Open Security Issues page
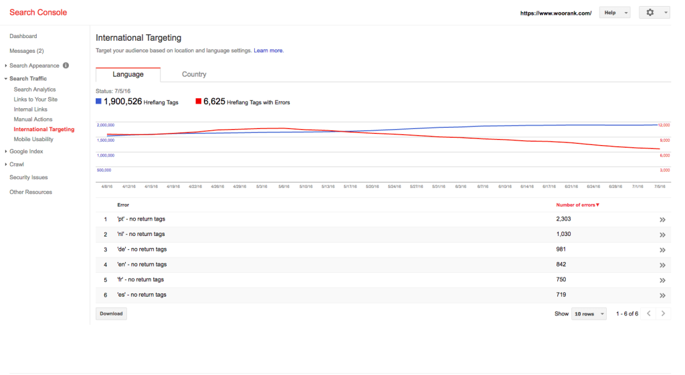The image size is (685, 375). [28, 177]
